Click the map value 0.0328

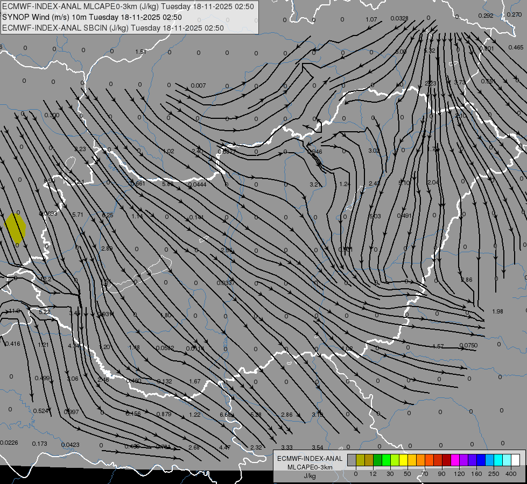coord(399,18)
